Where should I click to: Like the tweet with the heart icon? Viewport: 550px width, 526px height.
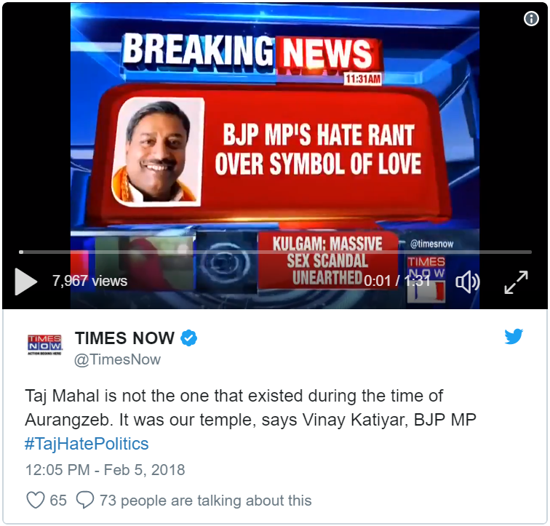click(x=36, y=500)
